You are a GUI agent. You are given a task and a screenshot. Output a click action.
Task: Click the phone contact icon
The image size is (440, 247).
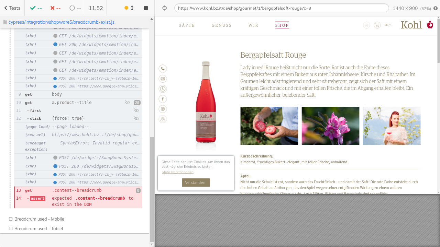(163, 69)
